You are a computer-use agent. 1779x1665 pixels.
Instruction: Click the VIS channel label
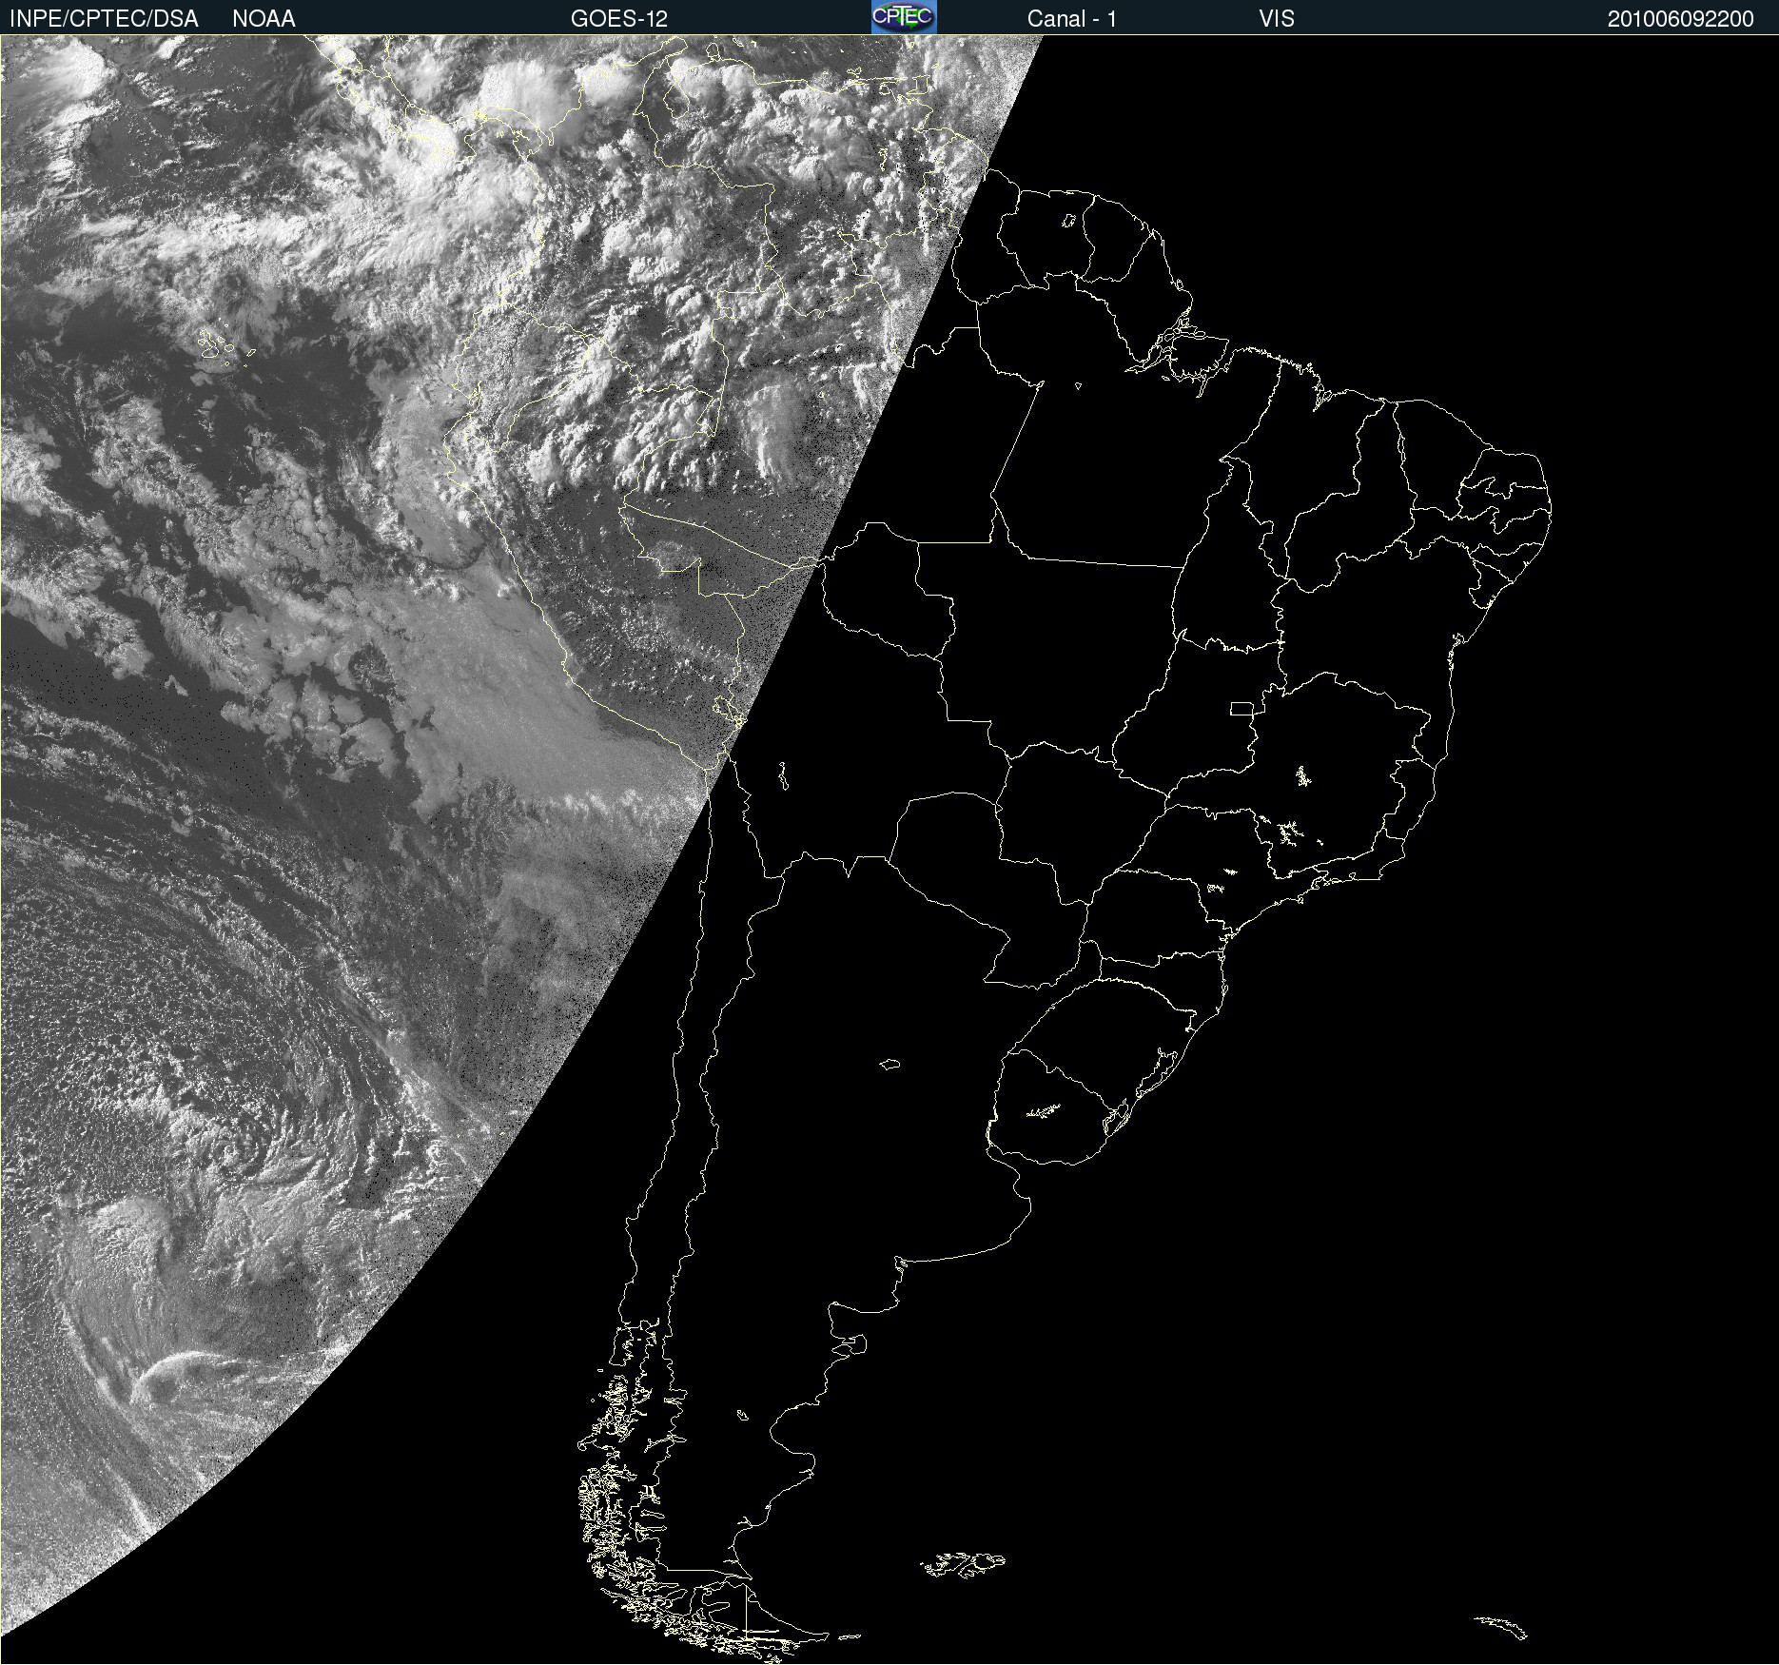tap(1277, 19)
